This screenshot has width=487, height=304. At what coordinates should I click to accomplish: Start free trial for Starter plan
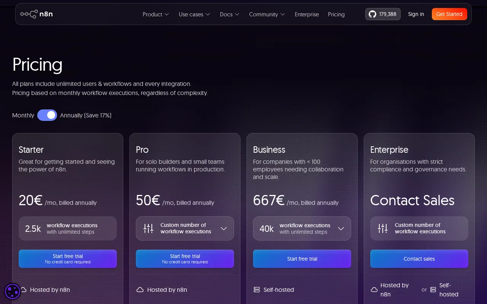click(x=68, y=259)
